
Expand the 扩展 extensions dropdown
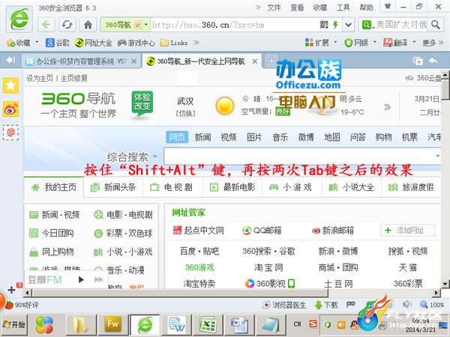[x=335, y=43]
